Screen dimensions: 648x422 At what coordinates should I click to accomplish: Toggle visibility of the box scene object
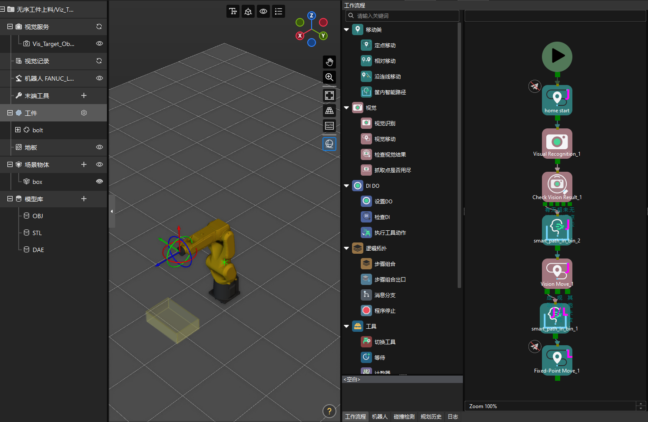pyautogui.click(x=100, y=181)
